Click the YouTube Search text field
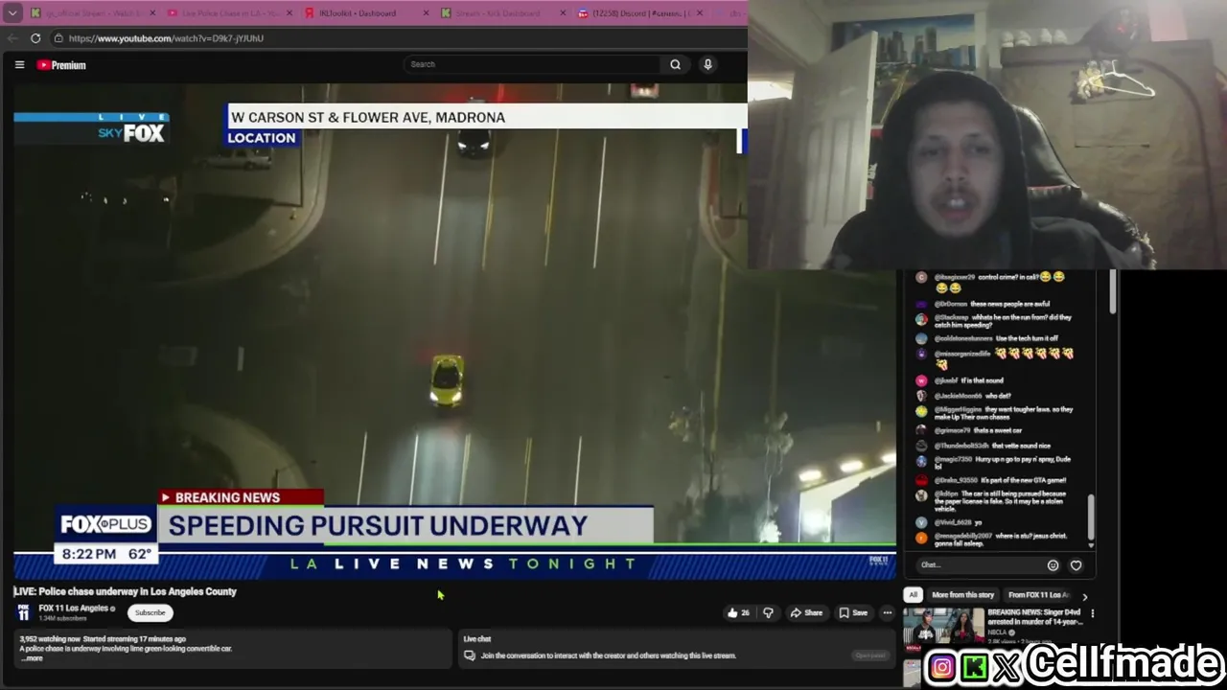 [532, 64]
